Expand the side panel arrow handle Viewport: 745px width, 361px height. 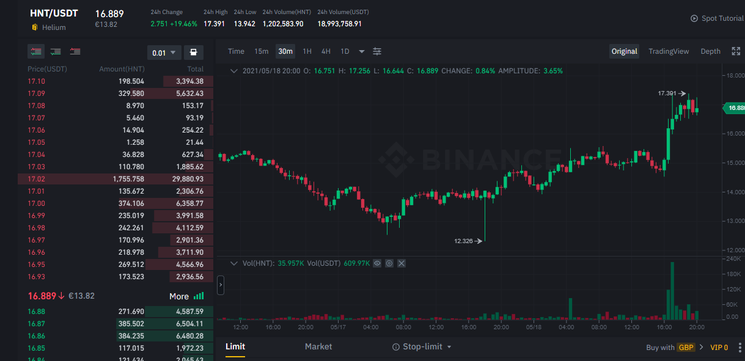click(x=221, y=285)
